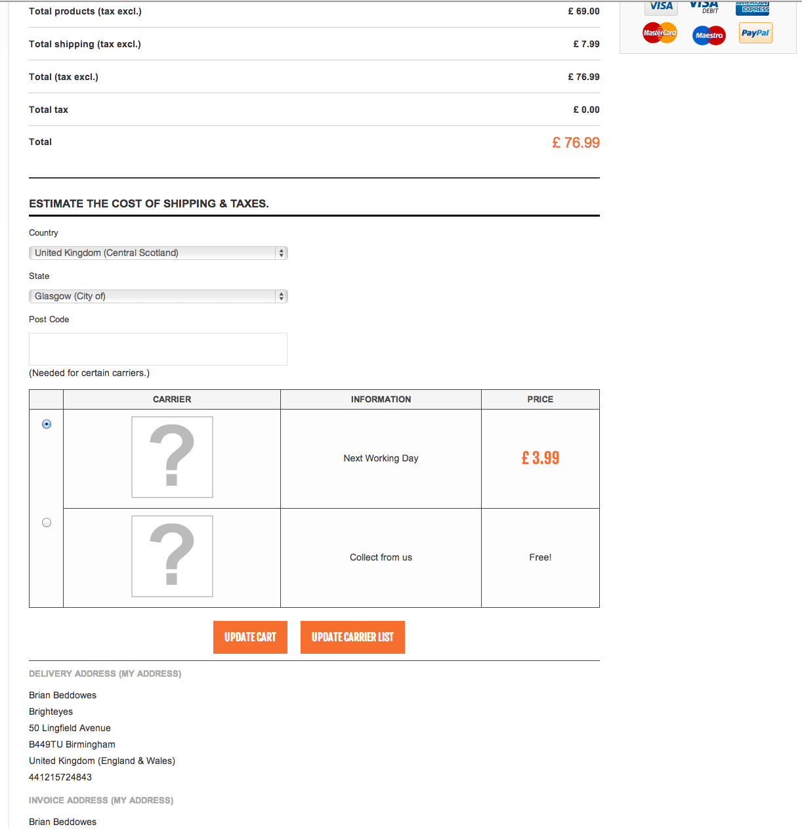Click the Visa payment logo
This screenshot has height=829, width=802.
660,7
